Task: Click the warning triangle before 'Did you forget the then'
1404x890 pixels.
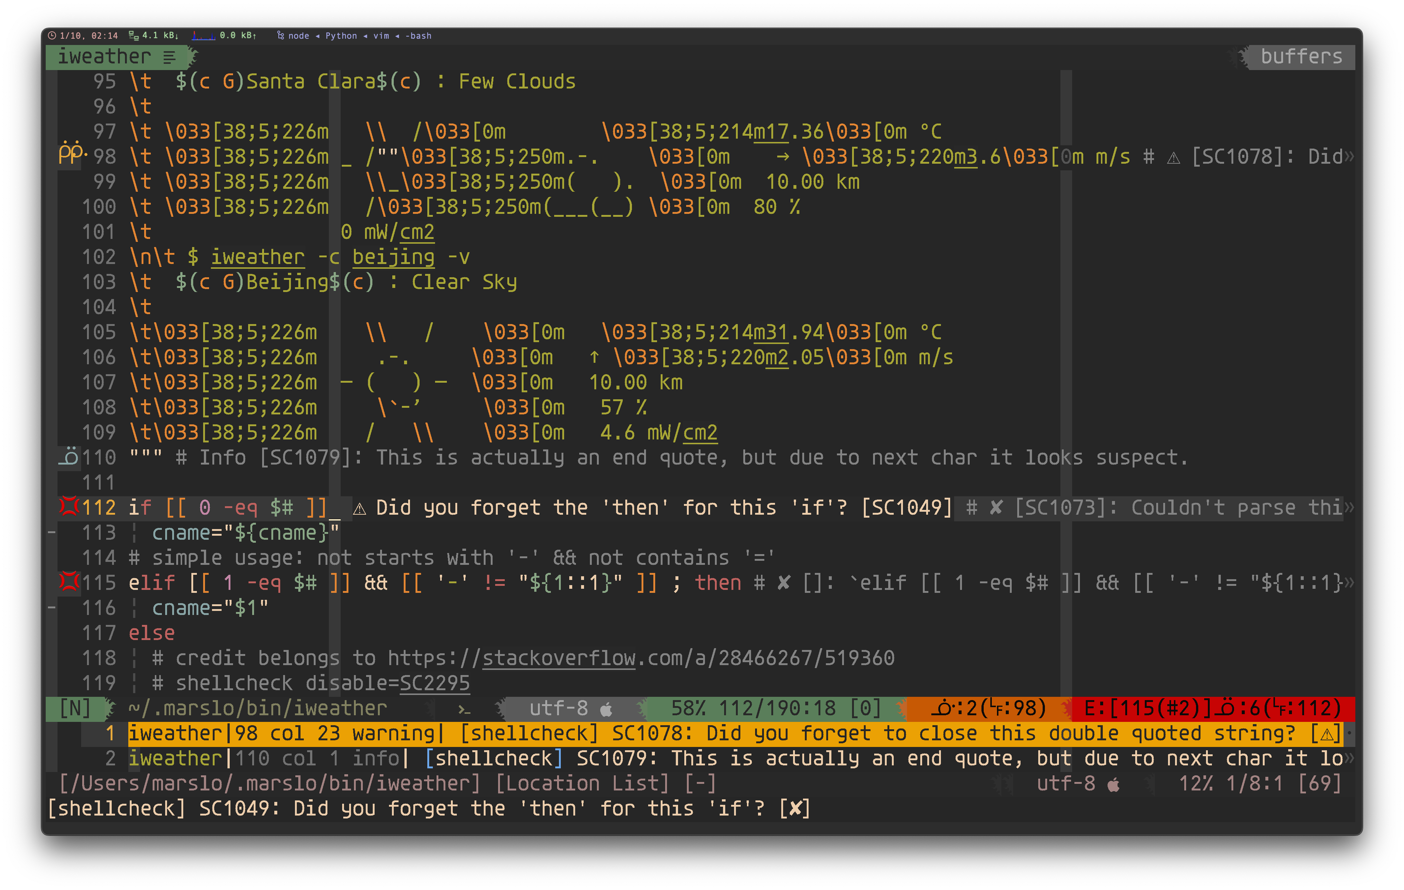Action: point(360,508)
